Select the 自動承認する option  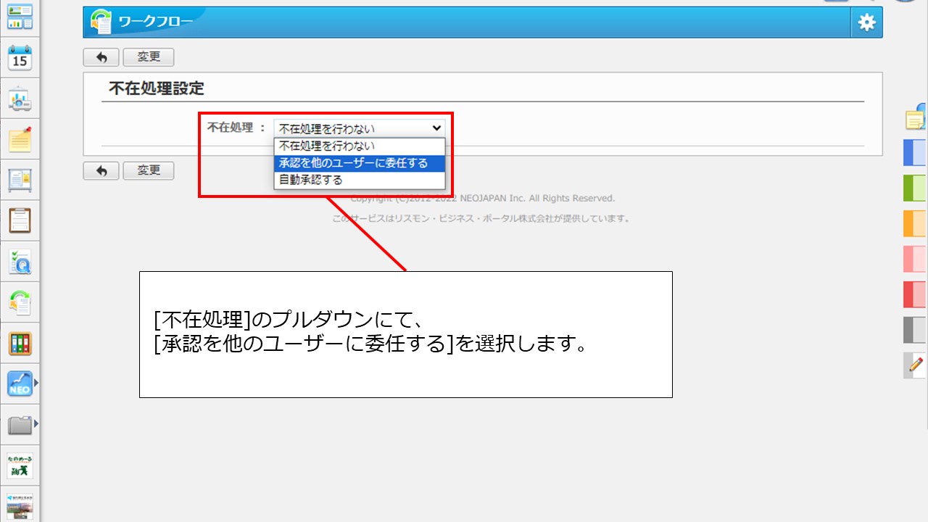(360, 180)
